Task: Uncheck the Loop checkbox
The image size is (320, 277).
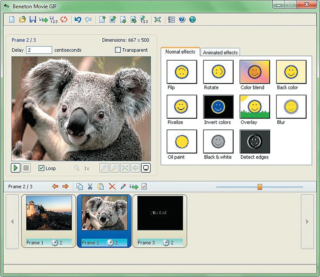Action: pyautogui.click(x=41, y=168)
